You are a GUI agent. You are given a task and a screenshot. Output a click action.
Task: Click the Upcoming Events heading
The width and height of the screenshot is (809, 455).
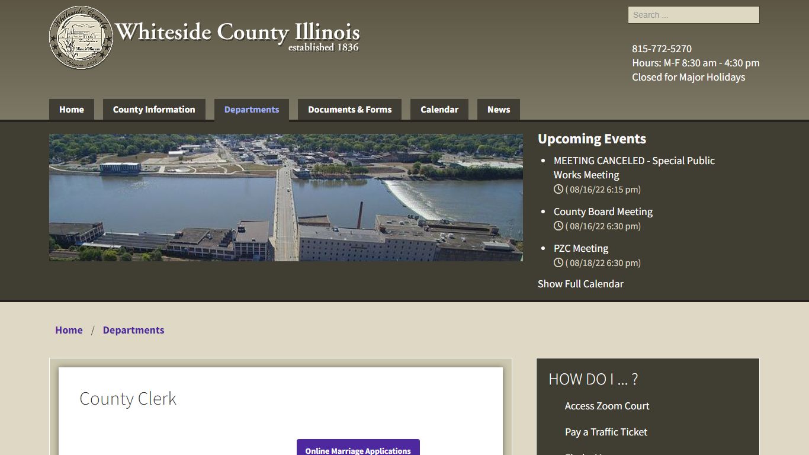point(592,139)
